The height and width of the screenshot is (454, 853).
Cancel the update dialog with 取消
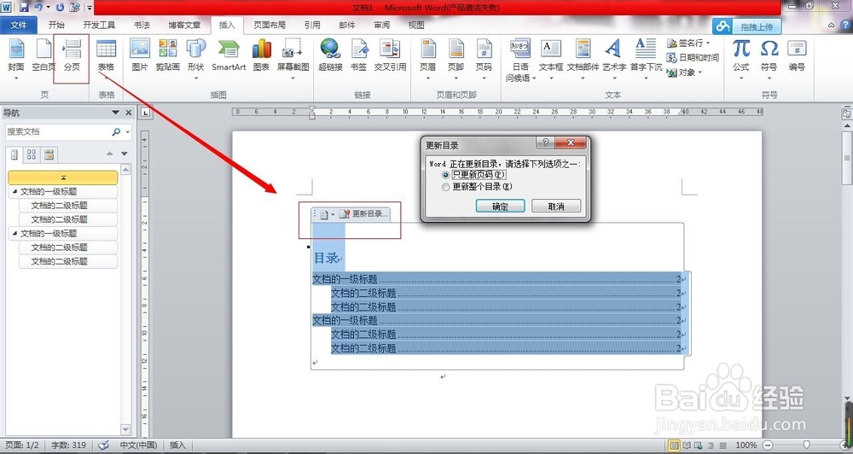(x=556, y=207)
